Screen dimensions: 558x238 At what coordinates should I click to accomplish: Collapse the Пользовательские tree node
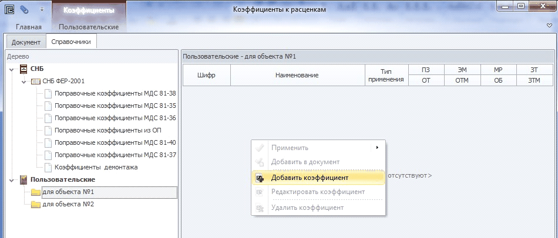coord(11,179)
